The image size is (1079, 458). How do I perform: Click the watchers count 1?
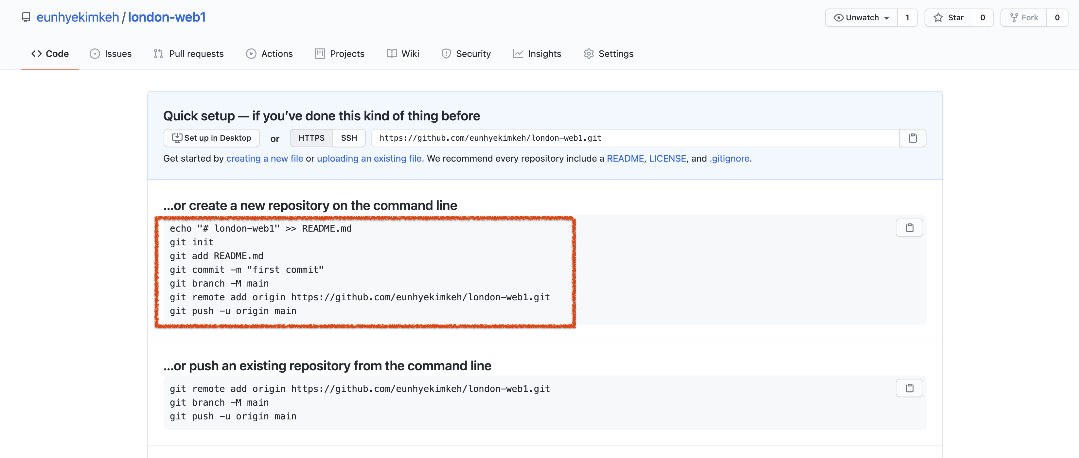click(x=907, y=18)
